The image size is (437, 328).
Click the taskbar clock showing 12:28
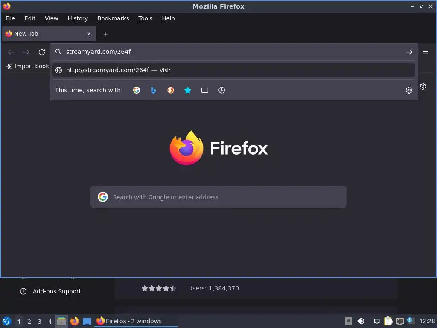pyautogui.click(x=427, y=321)
